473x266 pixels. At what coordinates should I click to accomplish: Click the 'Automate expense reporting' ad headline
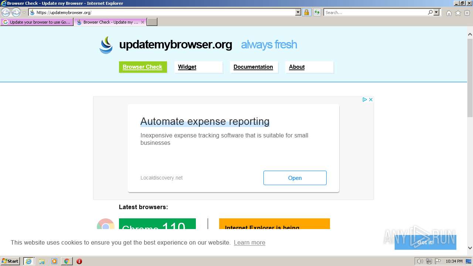coord(205,122)
